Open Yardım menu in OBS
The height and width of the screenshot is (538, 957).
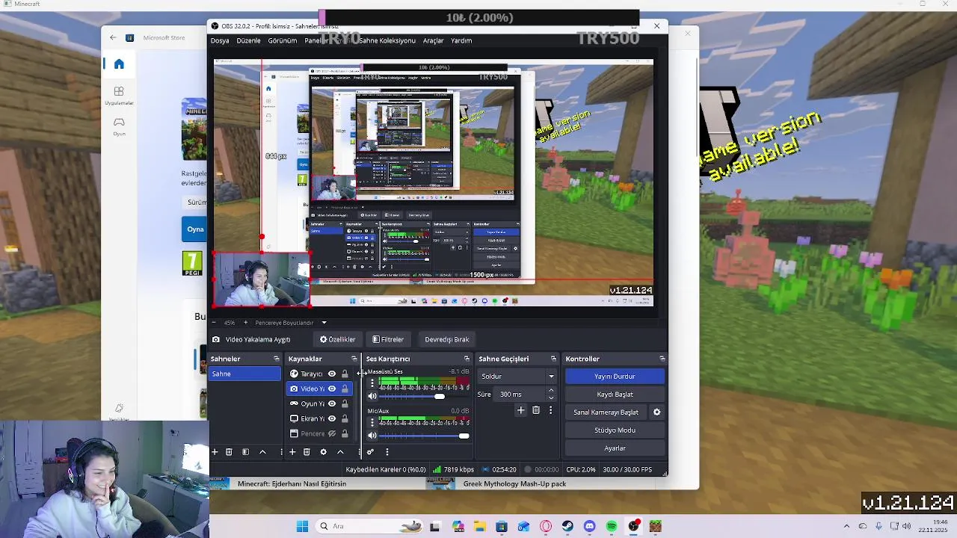pos(461,40)
